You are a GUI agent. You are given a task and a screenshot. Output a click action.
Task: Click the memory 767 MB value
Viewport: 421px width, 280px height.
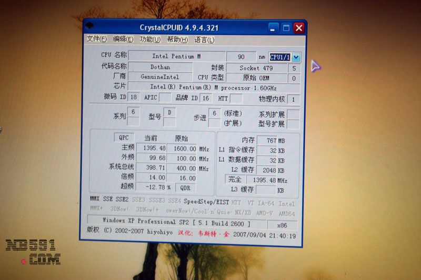tap(267, 141)
